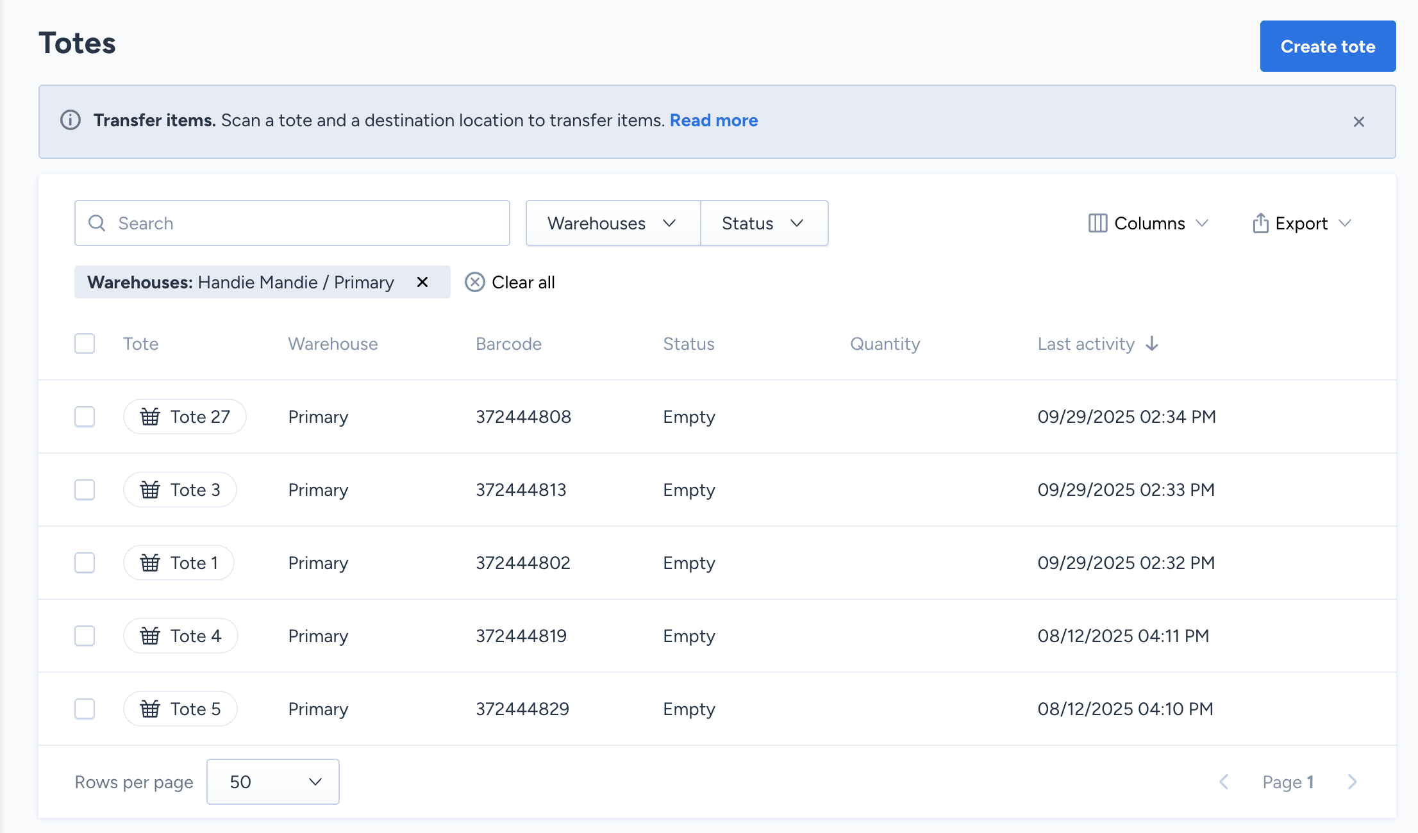Open the Warehouses filter dropdown
This screenshot has height=833, width=1418.
click(613, 223)
